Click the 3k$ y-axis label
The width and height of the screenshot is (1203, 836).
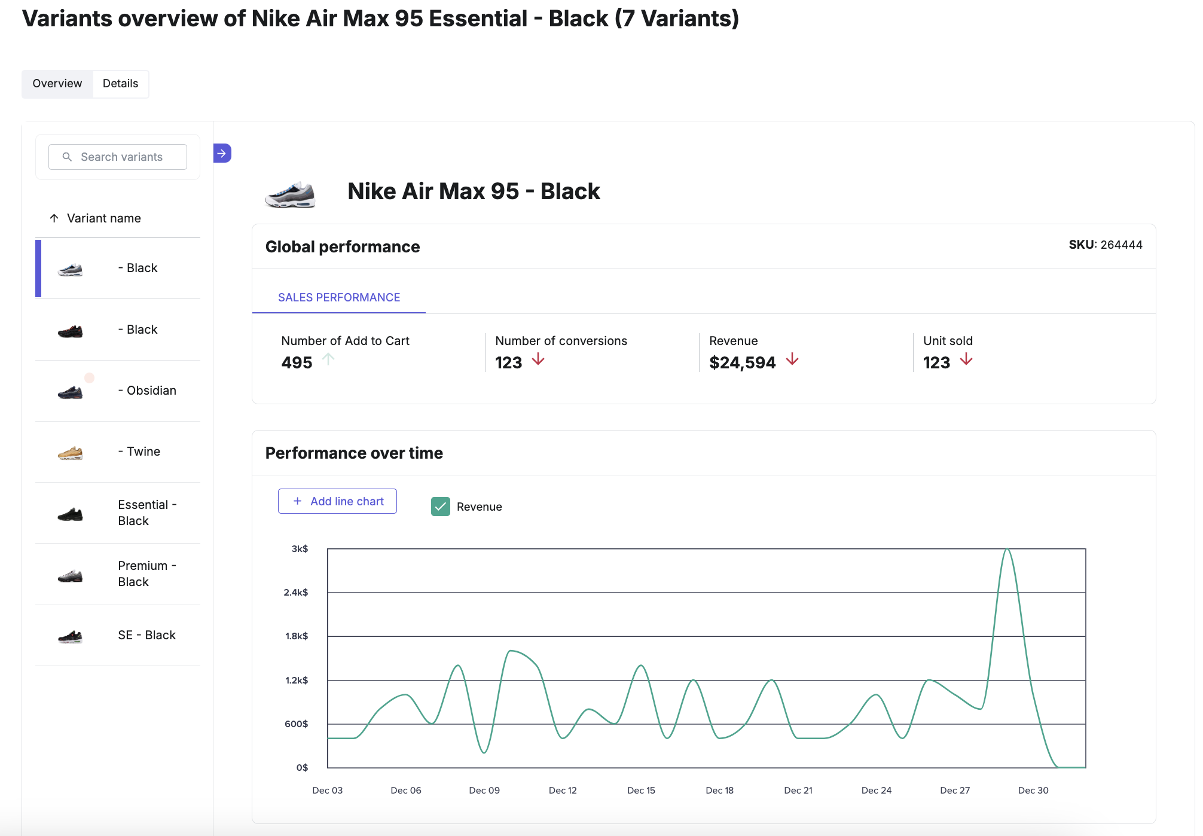pyautogui.click(x=300, y=548)
